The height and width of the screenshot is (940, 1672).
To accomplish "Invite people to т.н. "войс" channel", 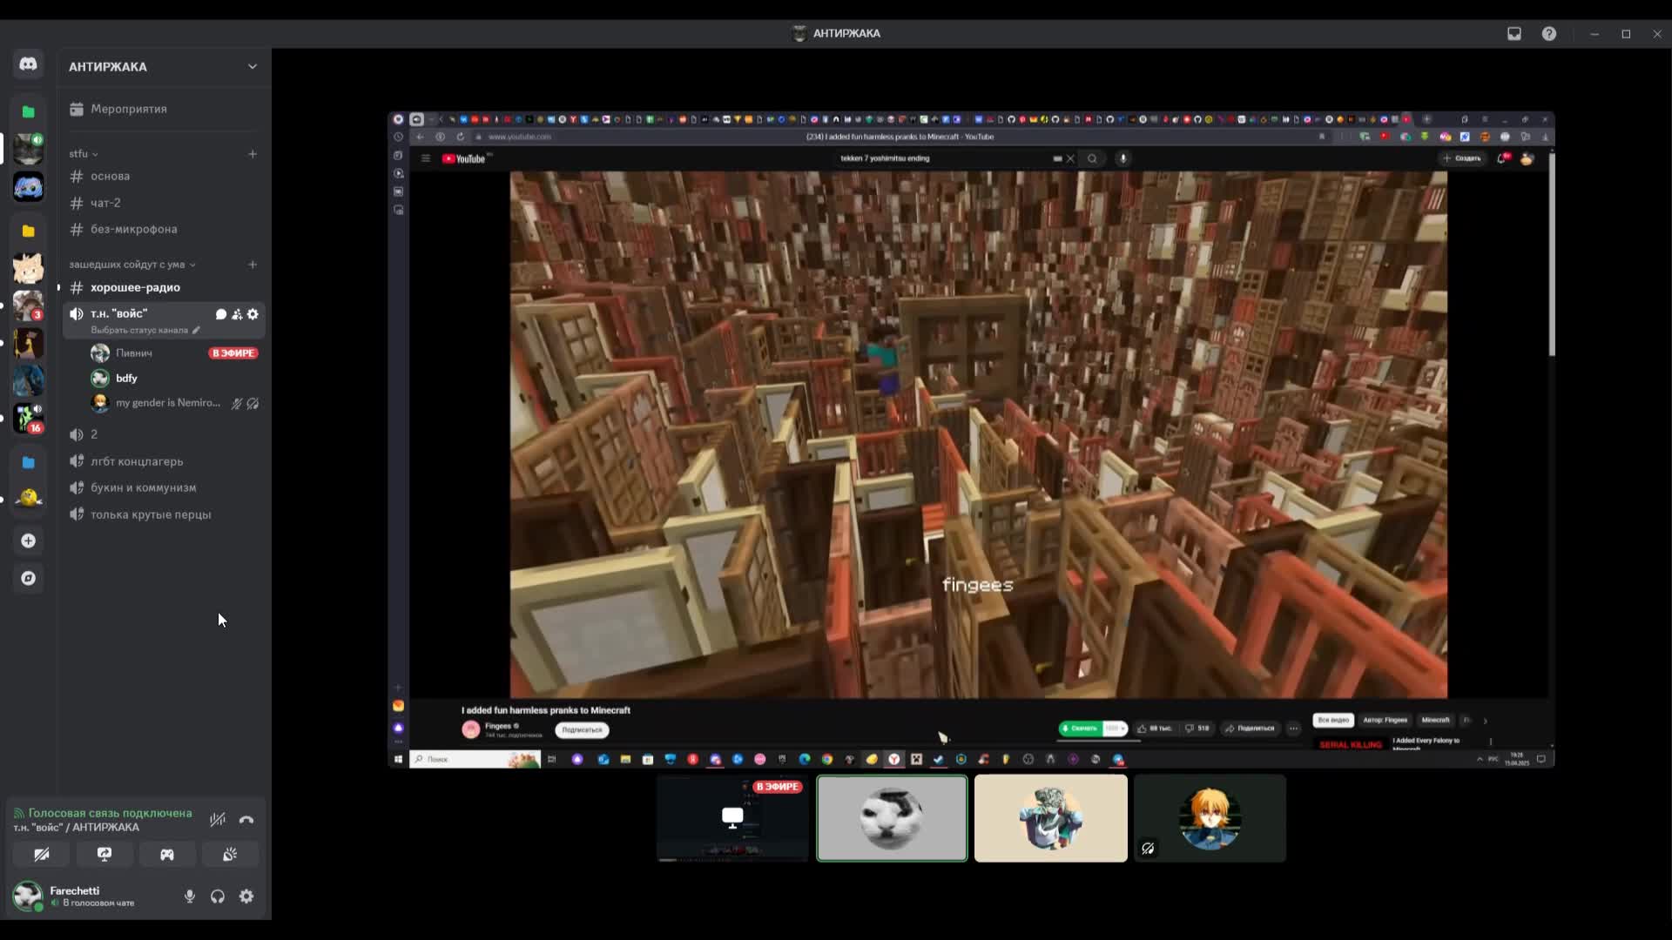I will pos(237,314).
